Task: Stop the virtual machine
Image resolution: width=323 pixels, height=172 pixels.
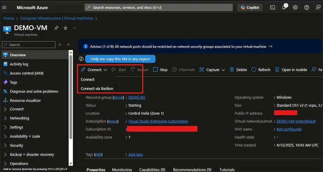Action: point(160,70)
